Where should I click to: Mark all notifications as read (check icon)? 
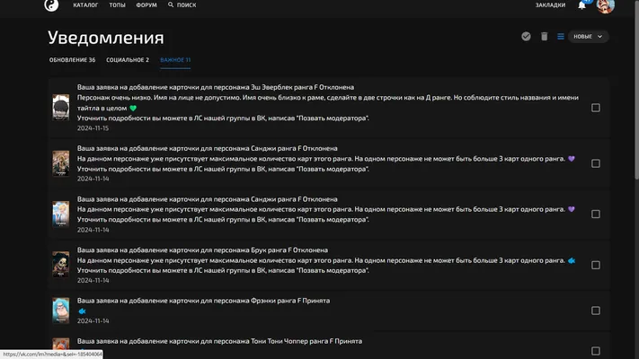[x=526, y=36]
